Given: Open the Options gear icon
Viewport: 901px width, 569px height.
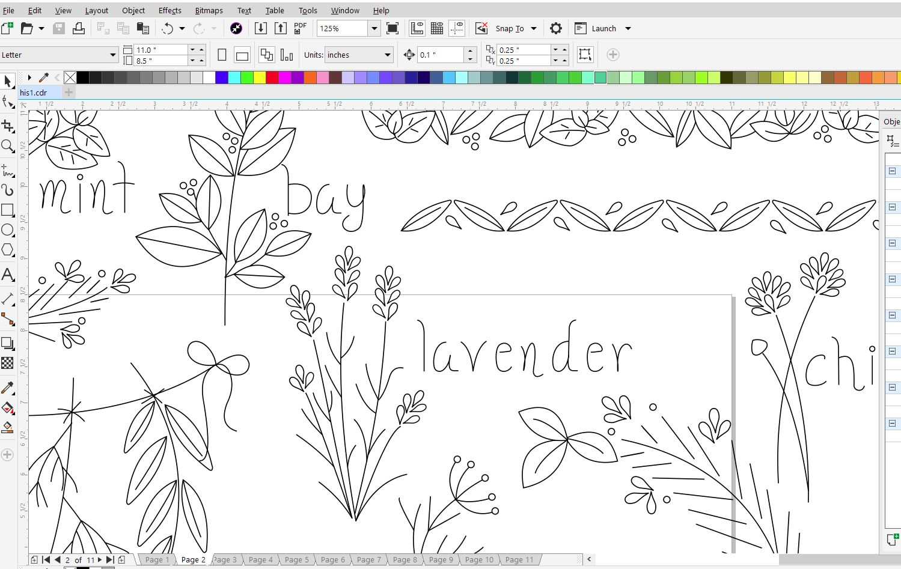Looking at the screenshot, I should [556, 28].
